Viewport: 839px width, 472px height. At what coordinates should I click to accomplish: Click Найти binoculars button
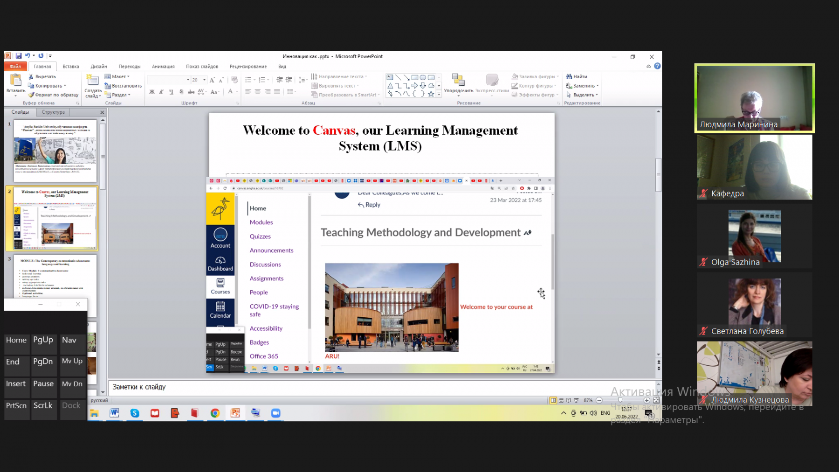click(577, 76)
